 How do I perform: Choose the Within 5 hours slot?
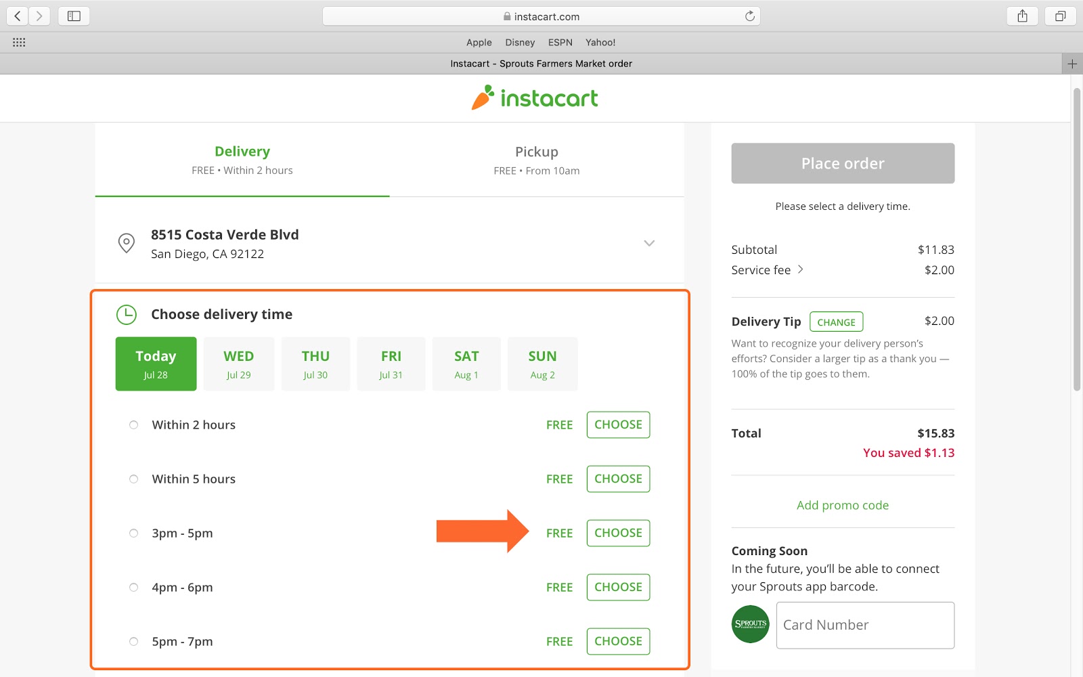pos(618,479)
